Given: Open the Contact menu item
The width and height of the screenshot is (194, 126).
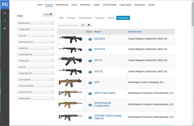Looking at the screenshot, I should (x=151, y=5).
